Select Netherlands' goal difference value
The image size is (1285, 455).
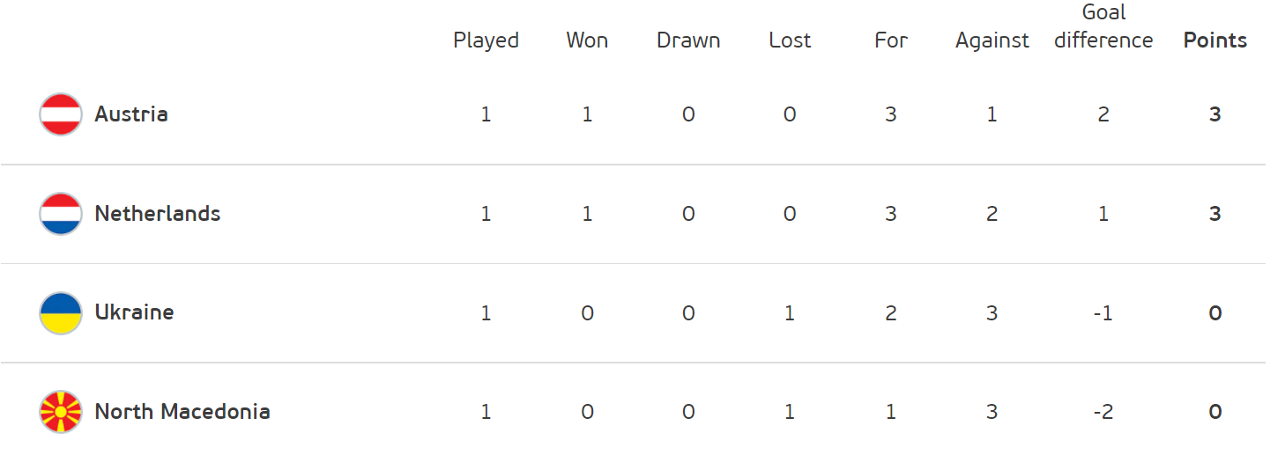click(x=1103, y=214)
